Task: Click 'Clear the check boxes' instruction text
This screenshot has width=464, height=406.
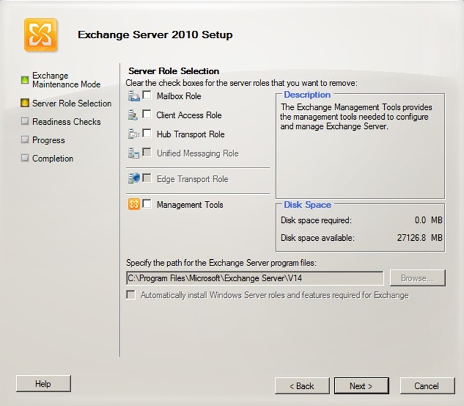Action: pos(242,83)
